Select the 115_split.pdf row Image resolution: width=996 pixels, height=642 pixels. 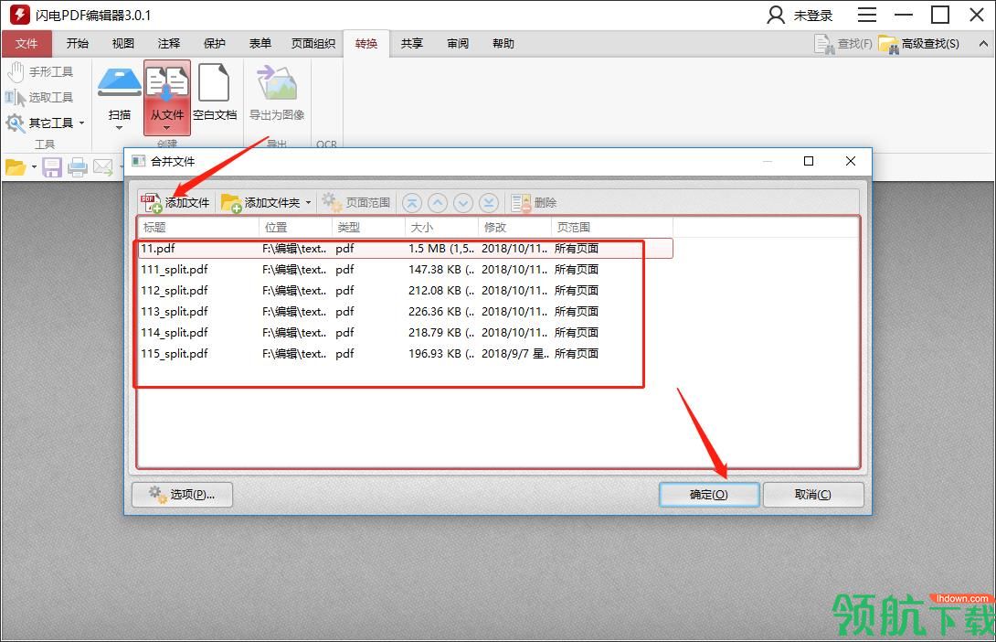pos(406,353)
